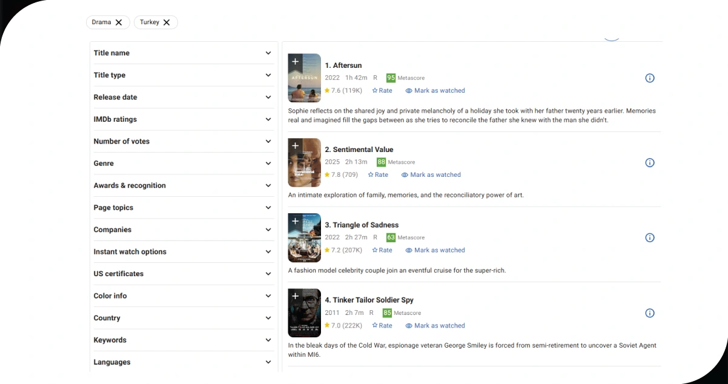728x384 pixels.
Task: Add Aftersun to watchlist with plus icon
Action: [295, 61]
